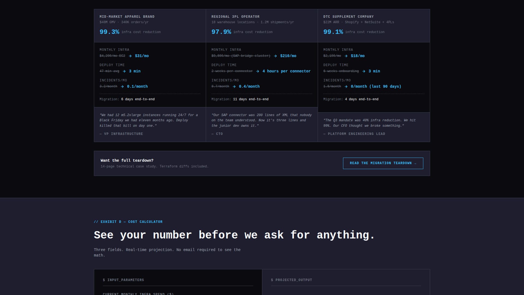Click the 99.1% infra cost reduction figure
This screenshot has height=295, width=524.
(333, 32)
